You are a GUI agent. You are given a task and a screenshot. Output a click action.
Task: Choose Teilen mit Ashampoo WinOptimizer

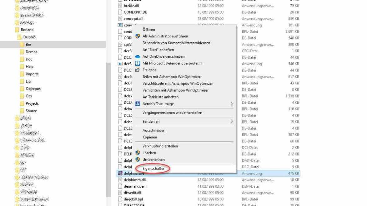click(x=171, y=77)
